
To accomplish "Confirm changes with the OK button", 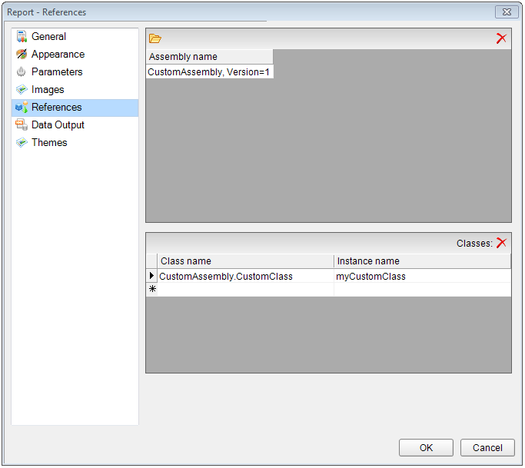I will tap(426, 447).
